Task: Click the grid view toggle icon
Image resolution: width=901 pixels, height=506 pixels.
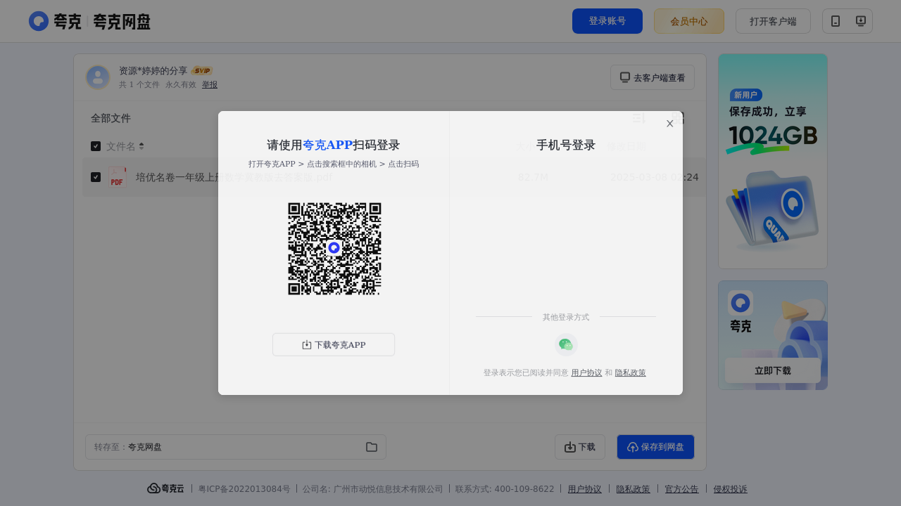Action: coord(678,118)
